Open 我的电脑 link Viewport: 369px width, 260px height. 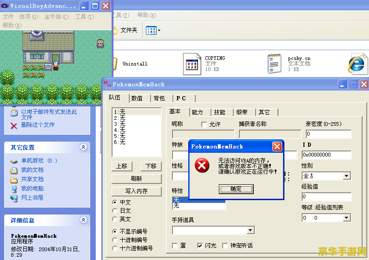[32, 188]
